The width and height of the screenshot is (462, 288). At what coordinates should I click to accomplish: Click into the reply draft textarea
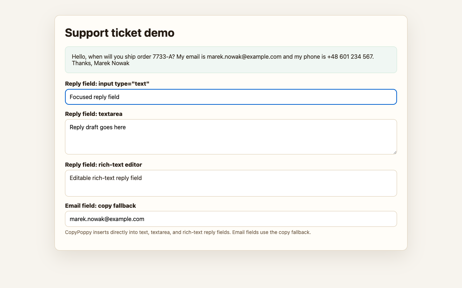231,137
